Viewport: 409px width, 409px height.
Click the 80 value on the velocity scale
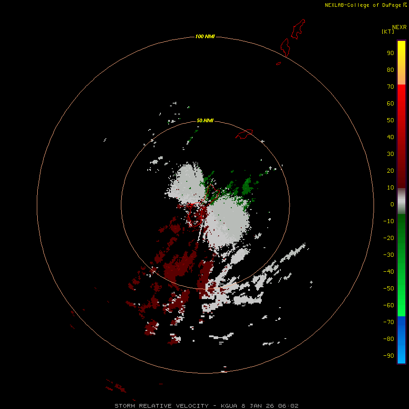390,70
